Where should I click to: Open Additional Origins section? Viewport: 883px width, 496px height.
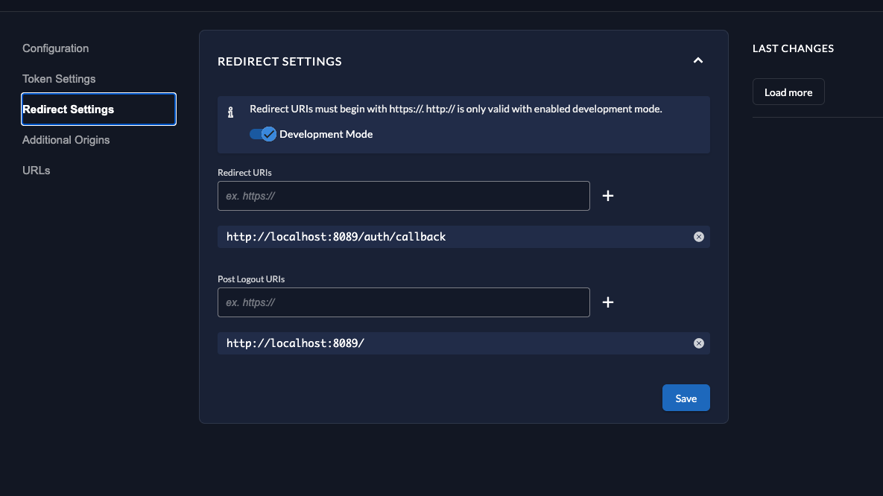66,140
